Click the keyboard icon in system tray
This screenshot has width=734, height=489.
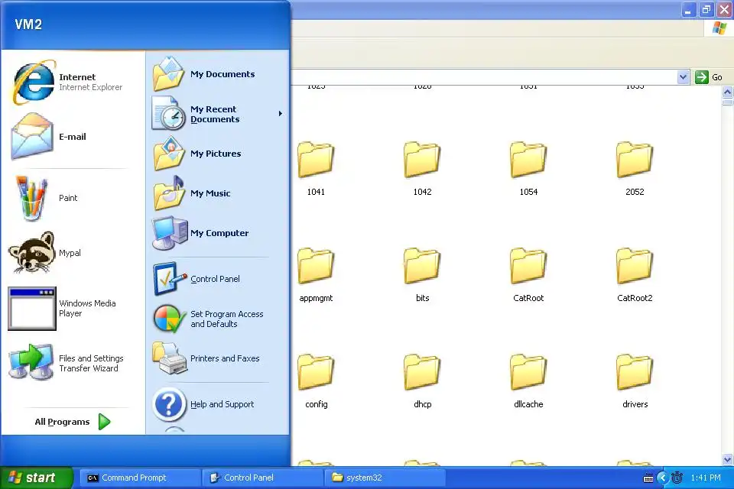648,478
